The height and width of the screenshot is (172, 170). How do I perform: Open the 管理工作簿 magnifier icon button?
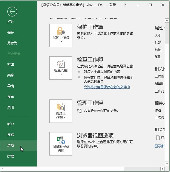tap(61, 111)
